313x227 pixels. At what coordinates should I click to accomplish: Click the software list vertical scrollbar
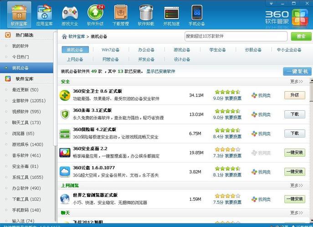(311, 92)
